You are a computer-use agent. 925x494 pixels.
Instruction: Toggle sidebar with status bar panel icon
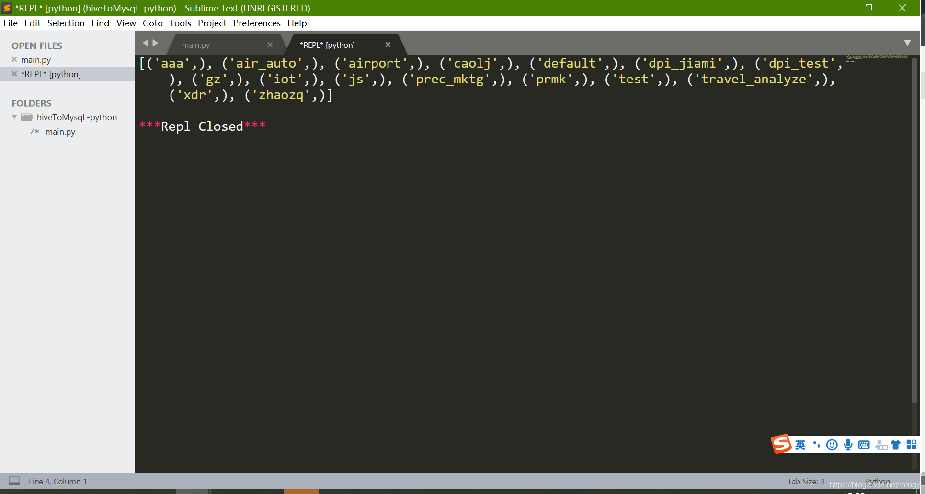click(x=14, y=481)
